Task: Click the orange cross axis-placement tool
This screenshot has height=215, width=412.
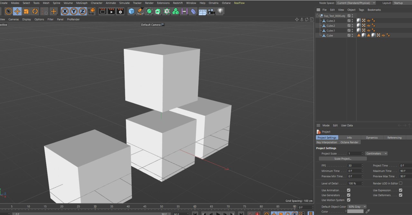Action: [54, 11]
